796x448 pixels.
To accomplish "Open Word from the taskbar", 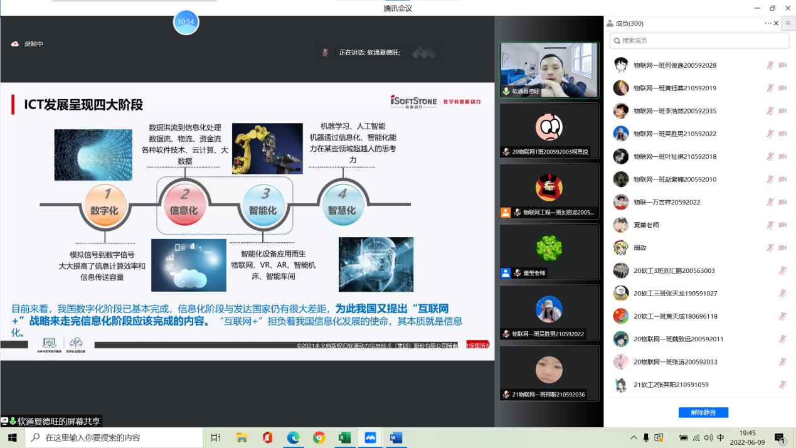I will pyautogui.click(x=396, y=437).
